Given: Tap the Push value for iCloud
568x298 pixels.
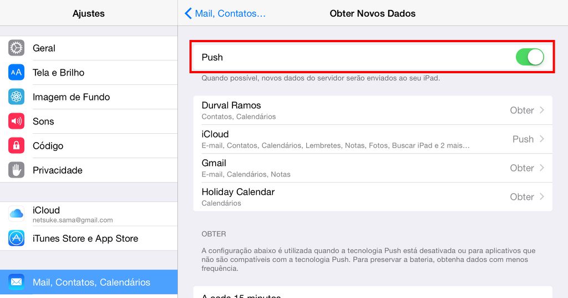Looking at the screenshot, I should click(x=523, y=139).
